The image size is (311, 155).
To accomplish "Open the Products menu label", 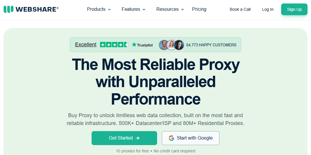I will click(96, 9).
